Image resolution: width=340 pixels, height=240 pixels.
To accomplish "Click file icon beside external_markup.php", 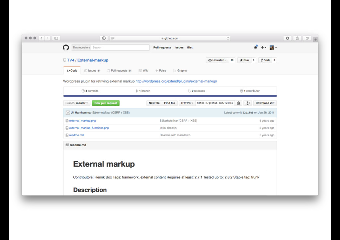I will click(x=67, y=121).
